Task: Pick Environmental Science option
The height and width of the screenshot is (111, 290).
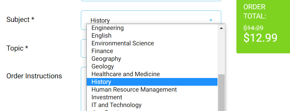Action: tap(152, 43)
